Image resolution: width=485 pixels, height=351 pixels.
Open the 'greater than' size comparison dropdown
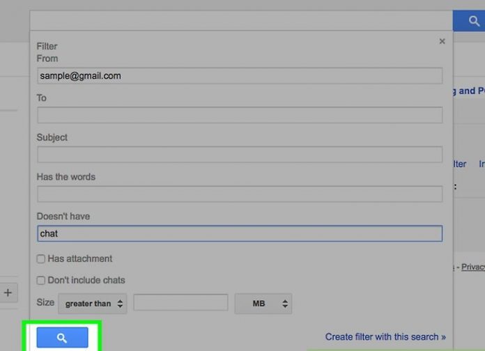(x=93, y=304)
